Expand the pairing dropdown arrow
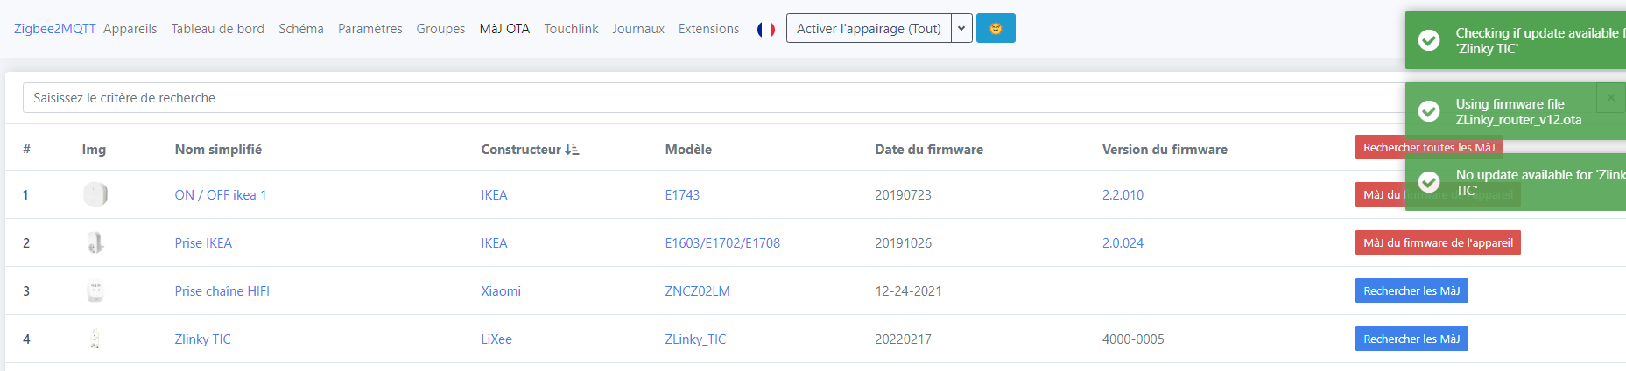Screen dimensions: 1626x371 click(x=961, y=28)
